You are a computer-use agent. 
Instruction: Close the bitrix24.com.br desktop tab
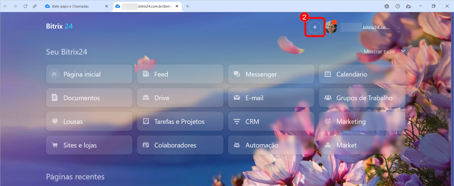pos(177,6)
